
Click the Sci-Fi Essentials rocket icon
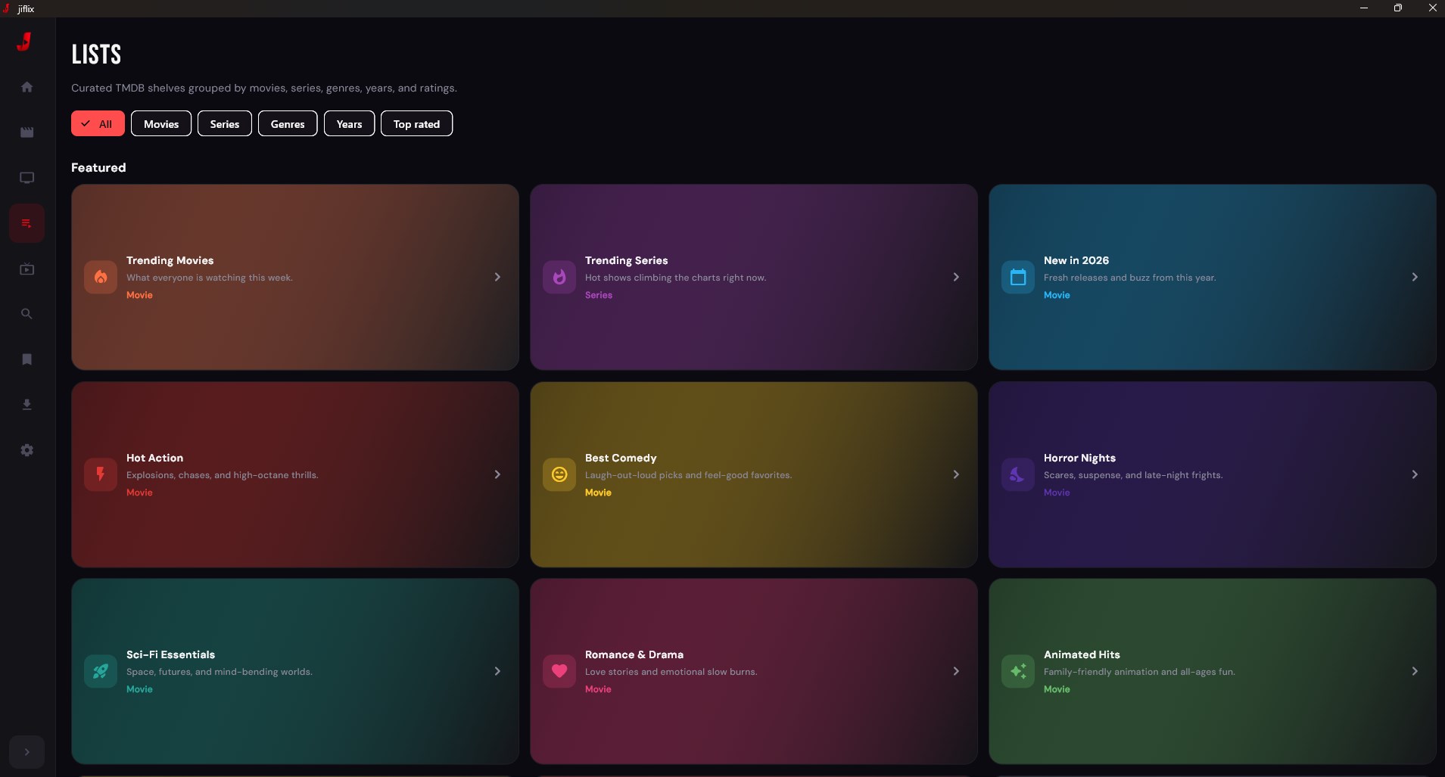(x=101, y=671)
